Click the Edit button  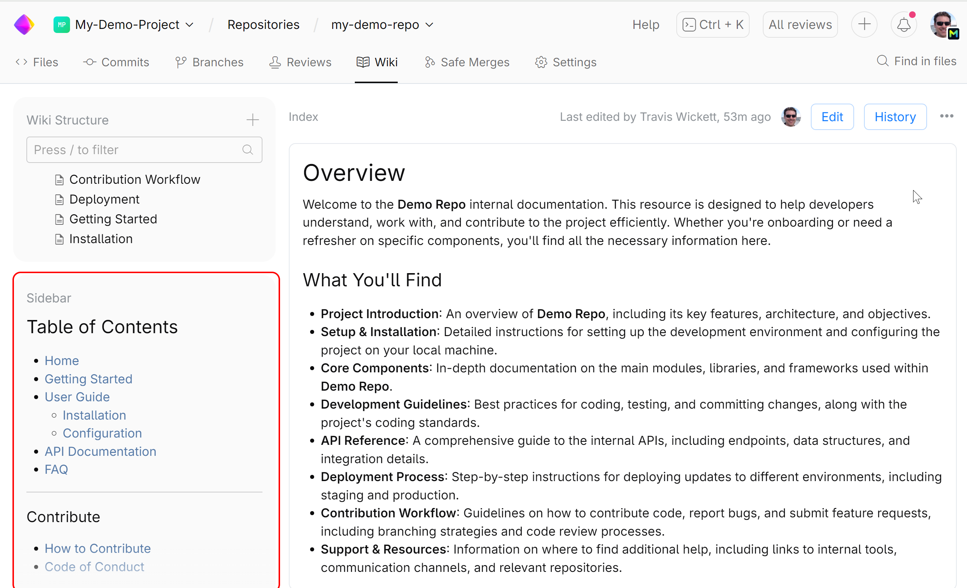point(832,116)
